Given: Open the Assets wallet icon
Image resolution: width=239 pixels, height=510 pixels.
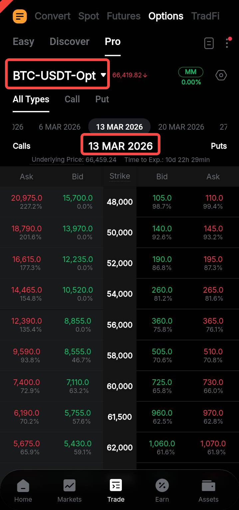Looking at the screenshot, I should coord(208,490).
